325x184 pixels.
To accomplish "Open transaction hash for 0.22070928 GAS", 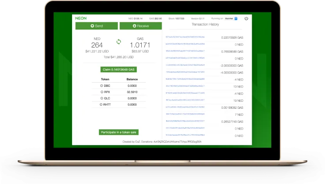I will click(x=185, y=37).
